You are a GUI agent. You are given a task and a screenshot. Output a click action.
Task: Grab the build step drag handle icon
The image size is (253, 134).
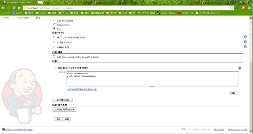(x=55, y=68)
